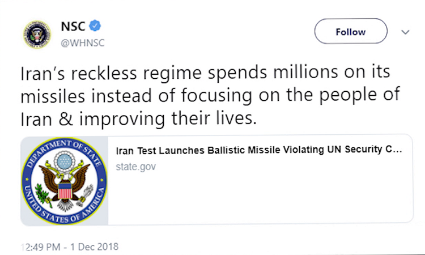The width and height of the screenshot is (425, 255).
Task: Click the state.gov domain label
Action: [x=136, y=167]
